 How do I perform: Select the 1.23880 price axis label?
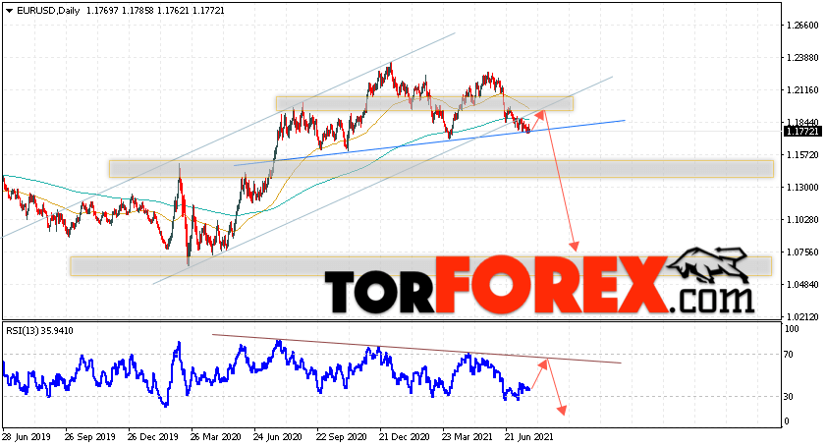point(802,57)
